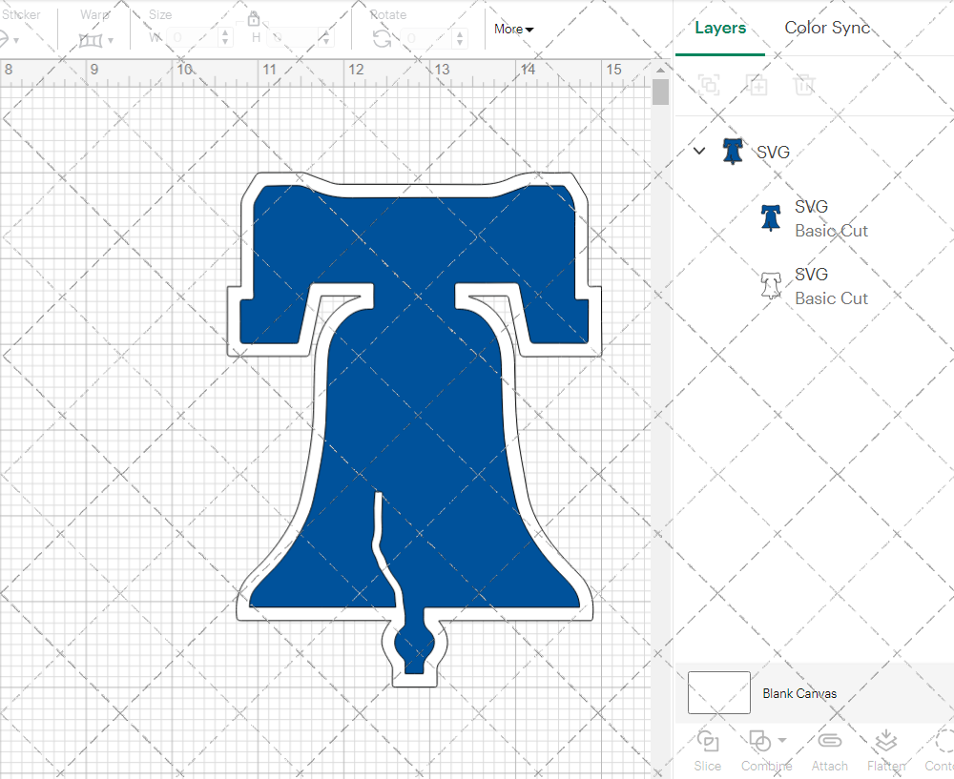954x779 pixels.
Task: Click the Flatten tool
Action: (886, 751)
